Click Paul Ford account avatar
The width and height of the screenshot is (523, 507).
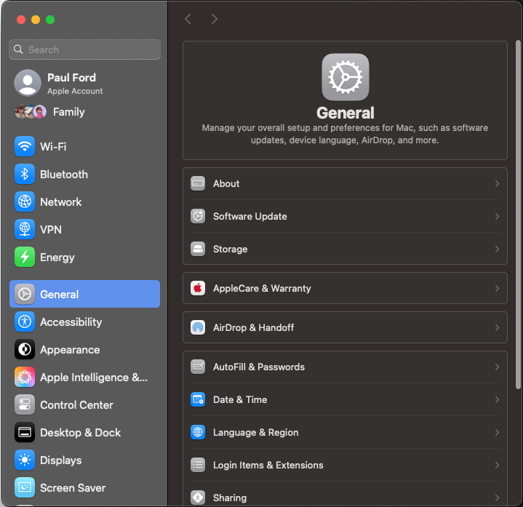28,83
